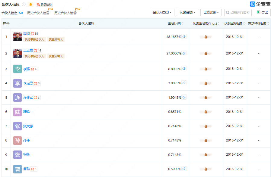This screenshot has height=177, width=271.
Task: Switch to 历史合伙人镜像 tab
Action: (x=65, y=13)
